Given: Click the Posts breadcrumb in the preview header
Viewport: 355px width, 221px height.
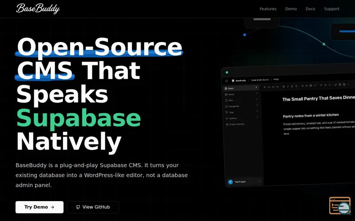Looking at the screenshot, I should (276, 80).
